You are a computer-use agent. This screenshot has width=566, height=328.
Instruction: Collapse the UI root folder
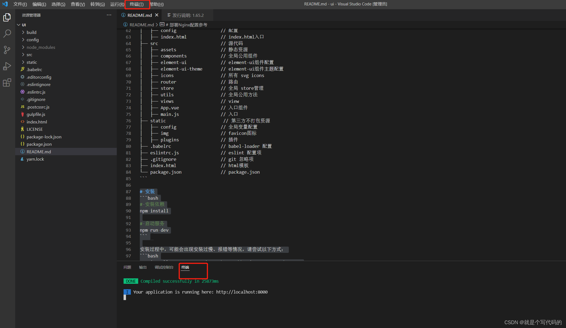point(19,25)
